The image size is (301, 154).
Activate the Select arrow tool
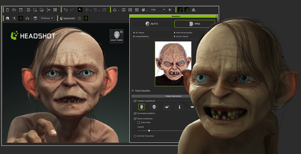coord(80,10)
